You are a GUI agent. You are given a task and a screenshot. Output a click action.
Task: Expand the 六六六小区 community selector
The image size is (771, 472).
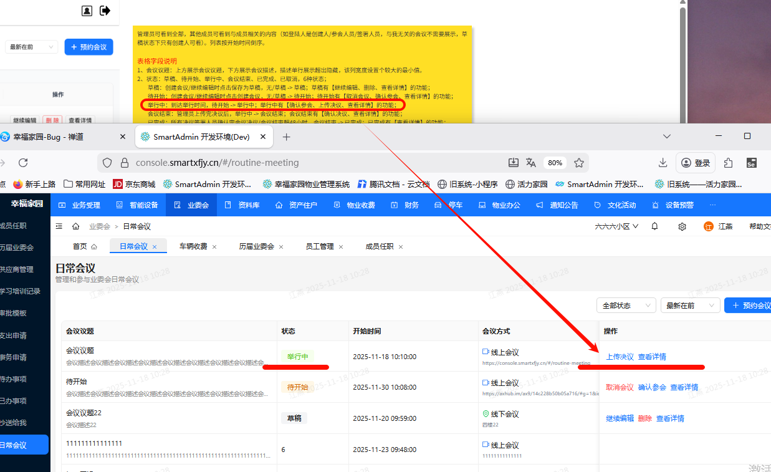[x=616, y=226]
